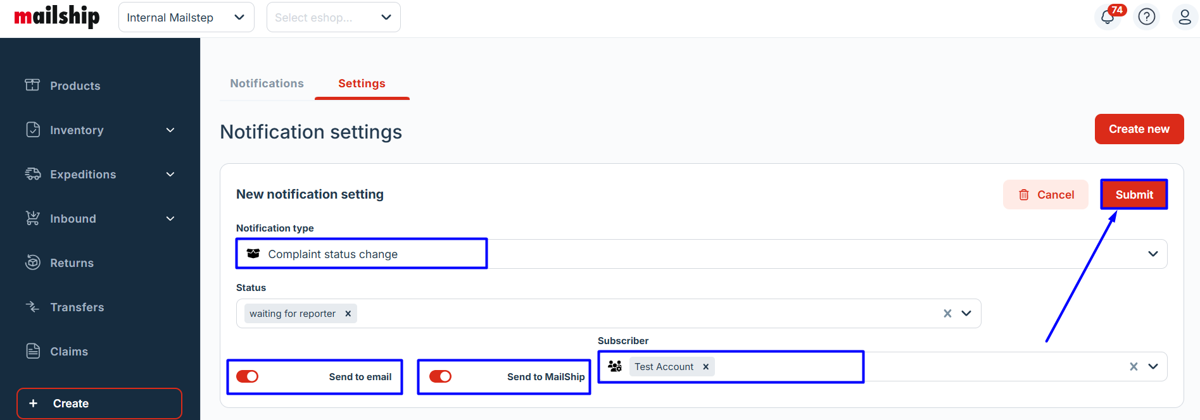Click the Claims sidebar icon
Screen dimensions: 1200x420
tap(32, 351)
